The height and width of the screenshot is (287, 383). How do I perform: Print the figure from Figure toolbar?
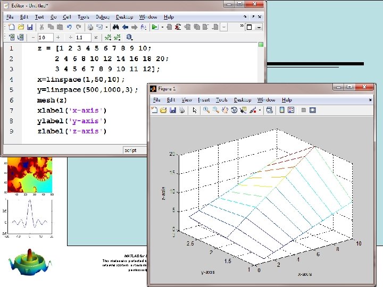182,110
